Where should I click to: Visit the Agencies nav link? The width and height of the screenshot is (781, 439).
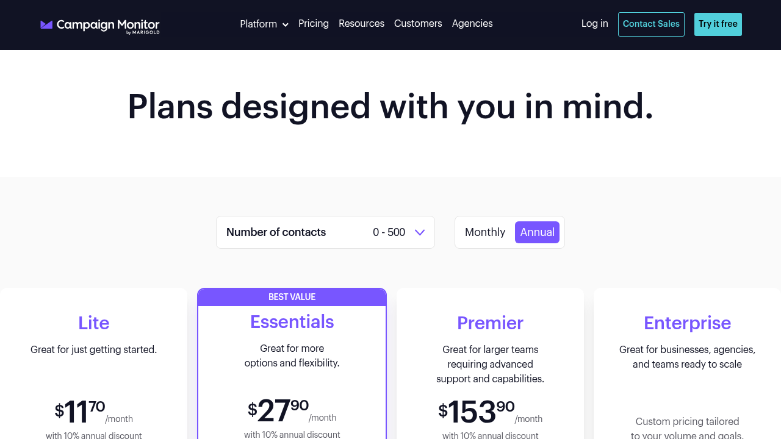[x=472, y=24]
